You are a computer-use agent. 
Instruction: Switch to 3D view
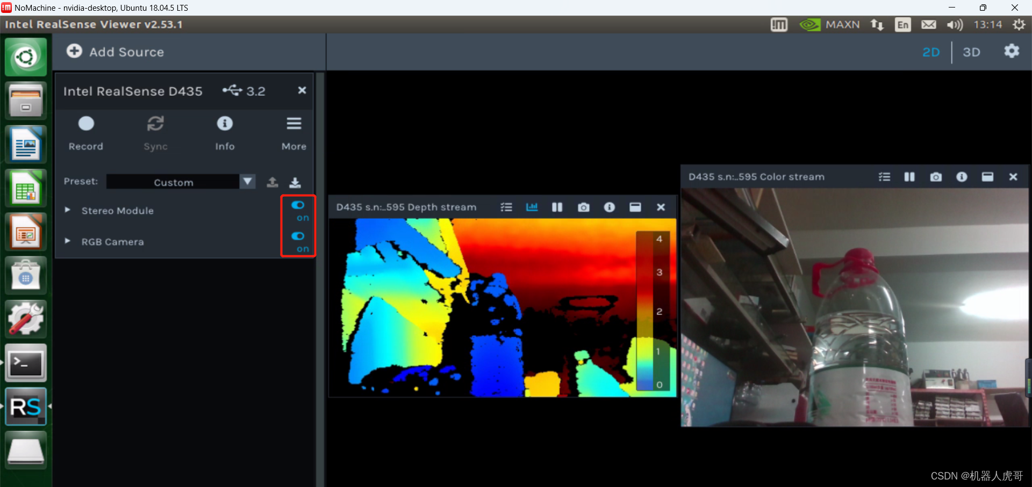[x=971, y=52]
